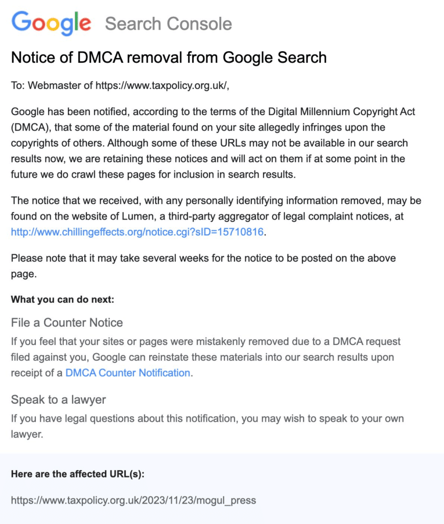Screen dimensions: 444x524
Task: Click the blue letter G of Google
Action: pos(21,21)
